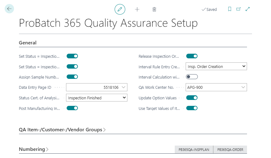Screen dimensions: 271x158
Task: Click the pencil edit icon
Action: click(120, 9)
